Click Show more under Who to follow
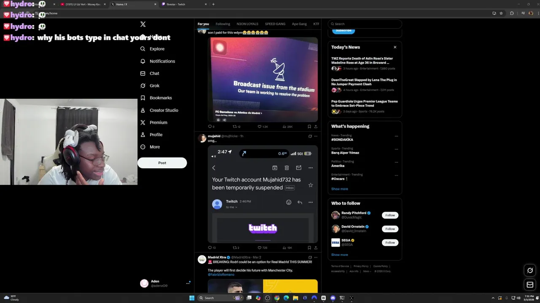The width and height of the screenshot is (540, 303). tap(340, 255)
